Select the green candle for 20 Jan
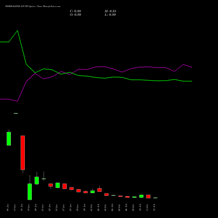 tap(37, 181)
